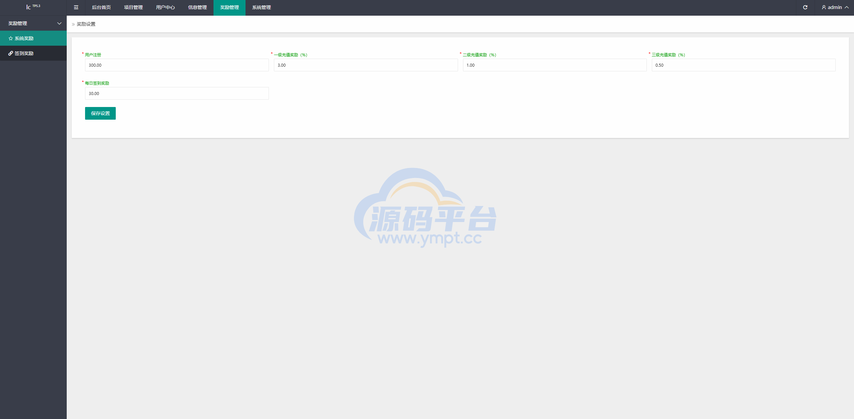Focus the 用户注册 input field
The height and width of the screenshot is (419, 854).
177,65
